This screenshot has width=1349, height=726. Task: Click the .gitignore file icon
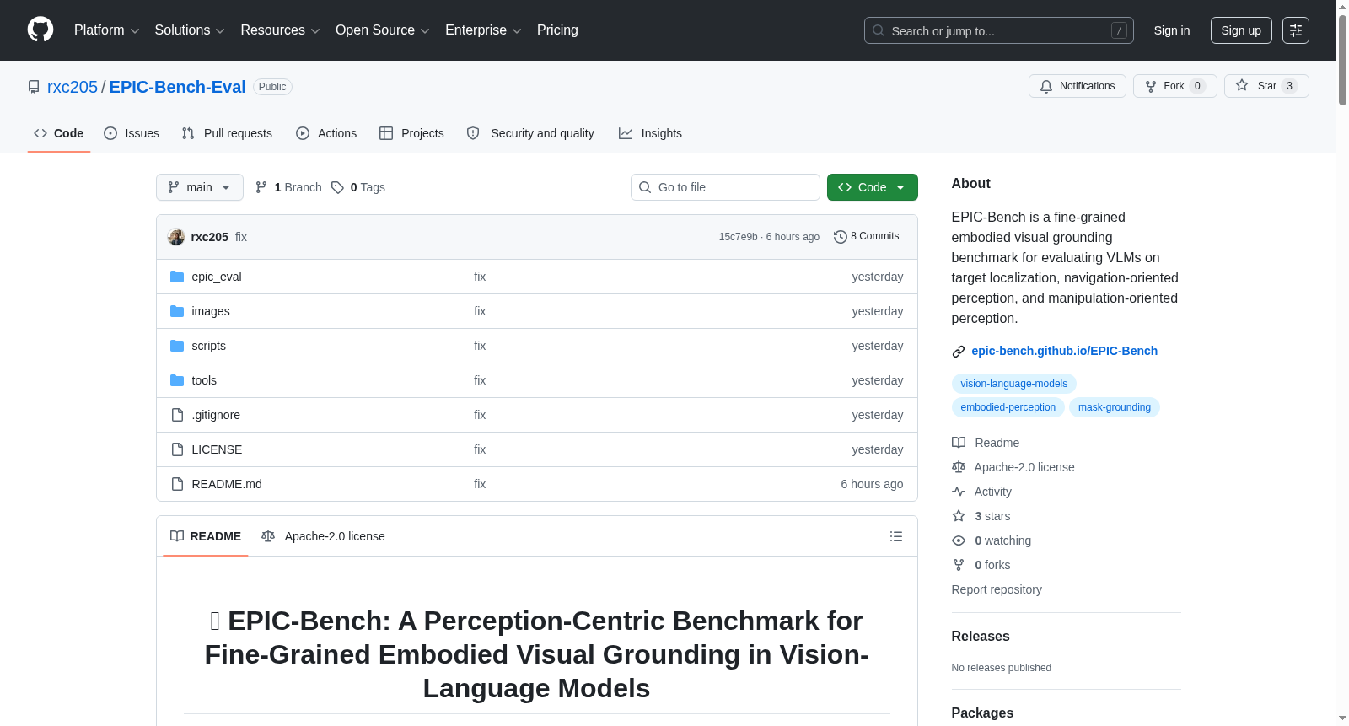[x=177, y=415]
